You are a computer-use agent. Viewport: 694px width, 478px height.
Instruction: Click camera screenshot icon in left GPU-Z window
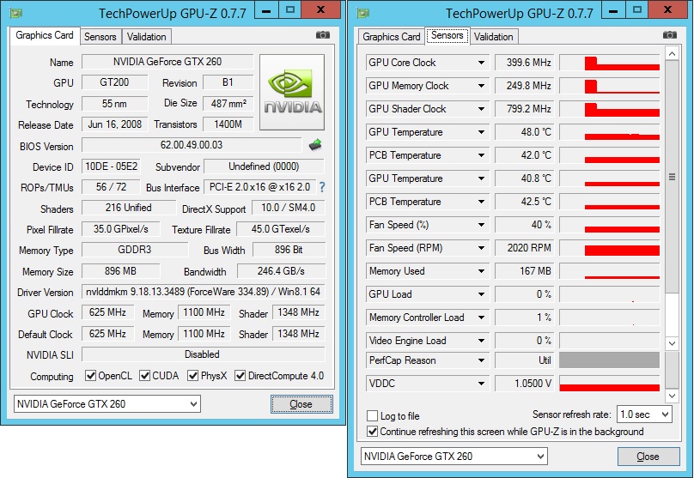tap(323, 35)
